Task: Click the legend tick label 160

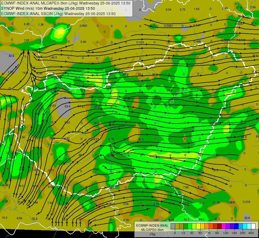Action: click(234, 233)
